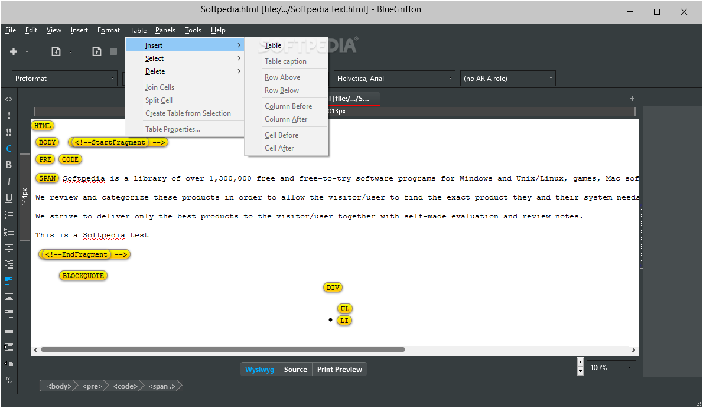Open the 100% zoom dropdown
Screen dimensions: 703x408
click(x=611, y=368)
